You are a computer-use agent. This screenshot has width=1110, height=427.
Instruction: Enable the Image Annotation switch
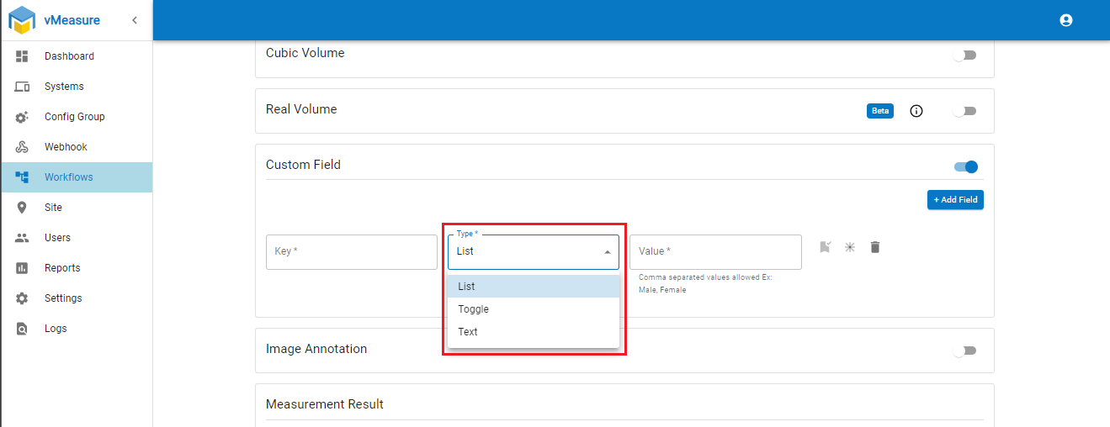tap(964, 351)
